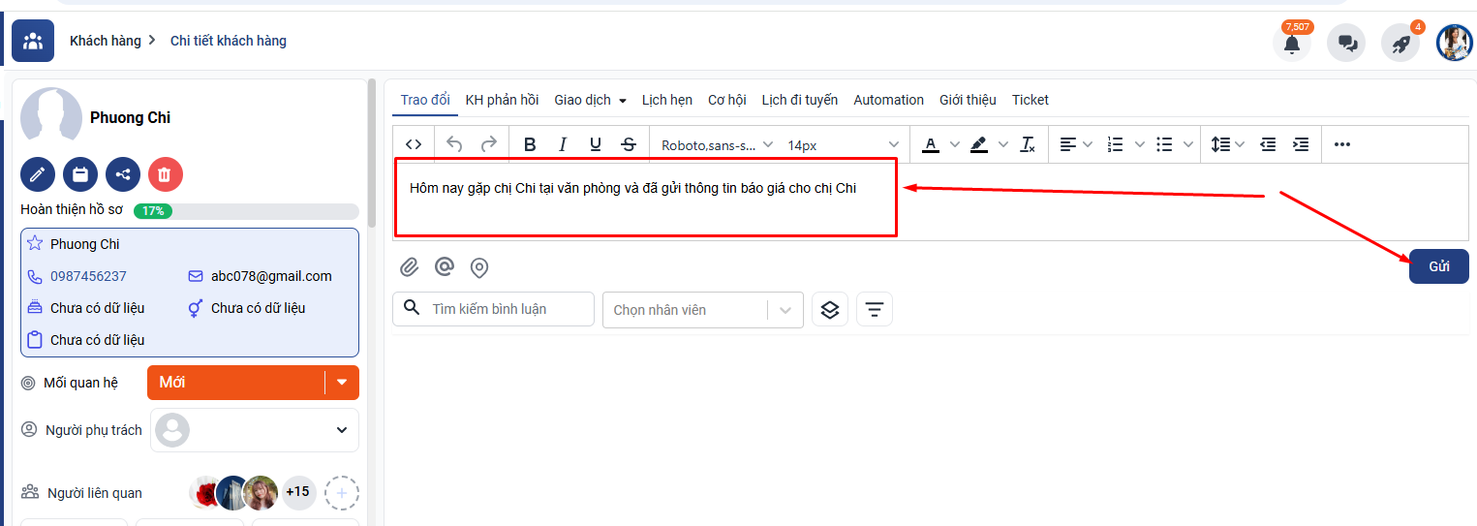Viewport: 1477px width, 526px height.
Task: Expand the Mối quan hệ status dropdown
Action: coord(341,383)
